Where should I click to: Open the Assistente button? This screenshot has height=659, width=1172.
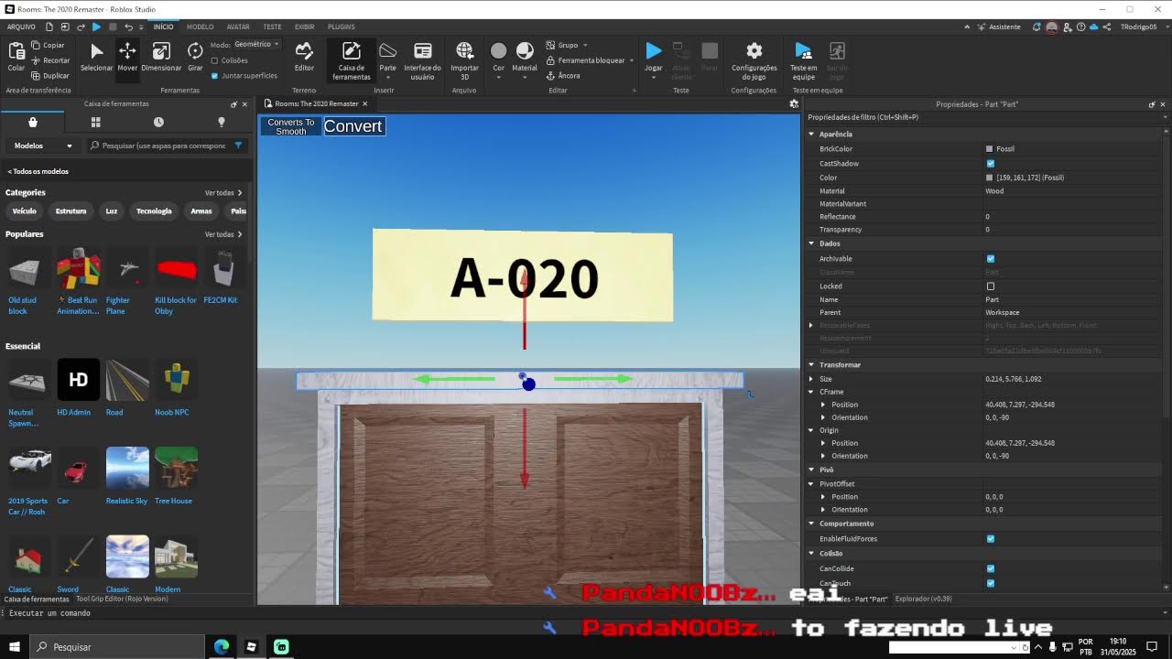(x=998, y=27)
